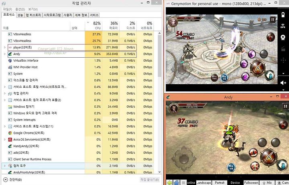Image resolution: width=289 pixels, height=185 pixels.
Task: Click the Avira.OE.ServiceHost process icon
Action: tap(10, 140)
